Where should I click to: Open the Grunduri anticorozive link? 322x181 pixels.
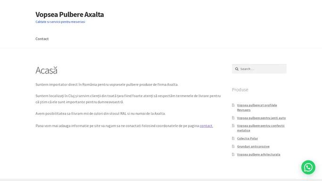pyautogui.click(x=253, y=147)
